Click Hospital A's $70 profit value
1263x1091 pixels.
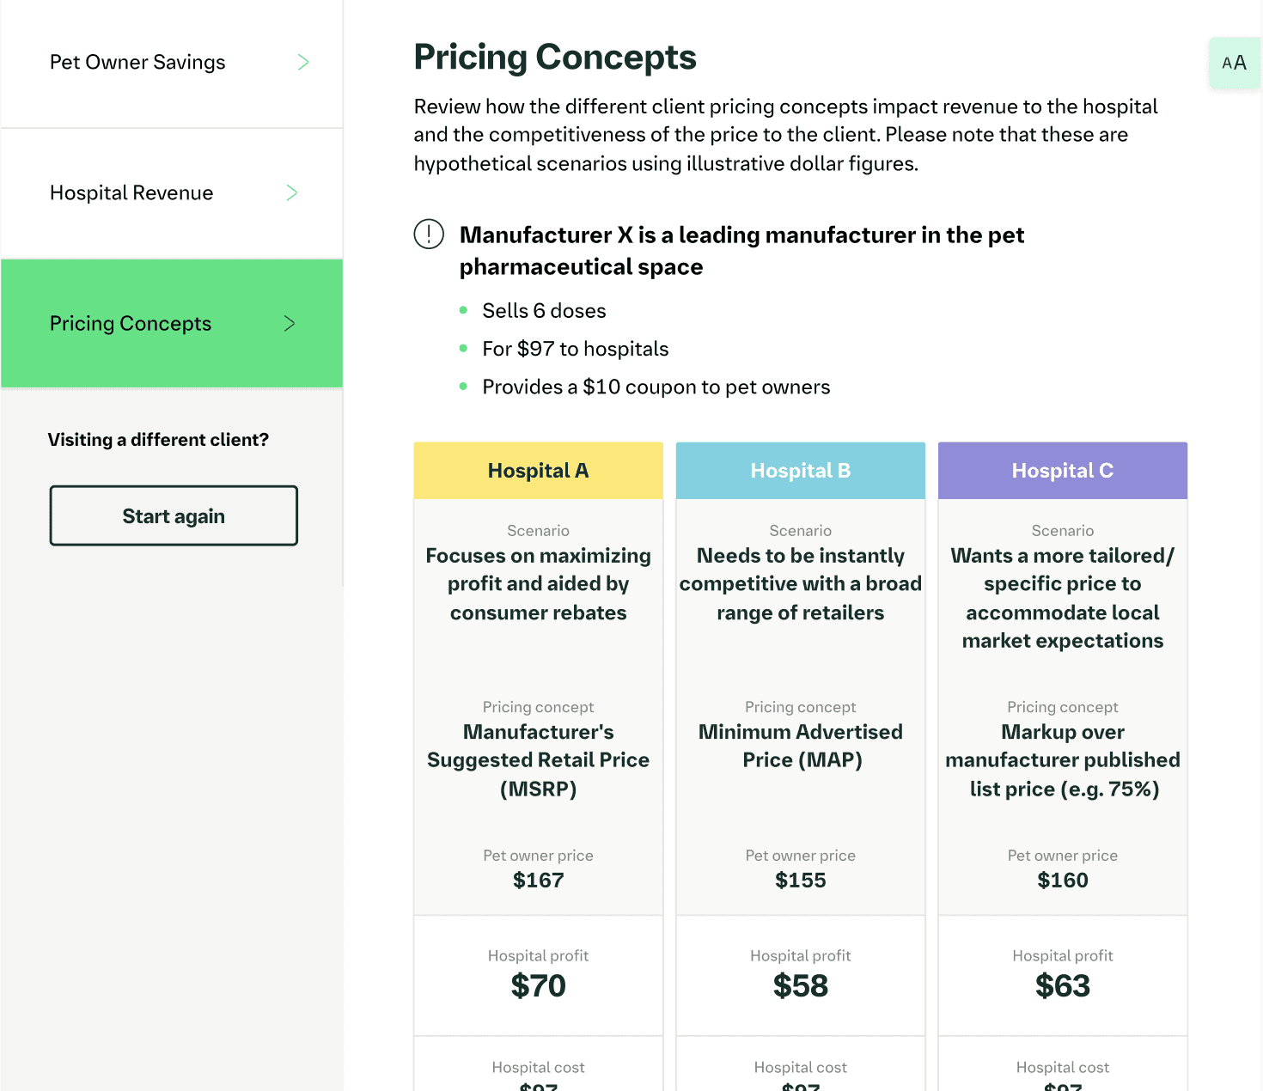(539, 985)
